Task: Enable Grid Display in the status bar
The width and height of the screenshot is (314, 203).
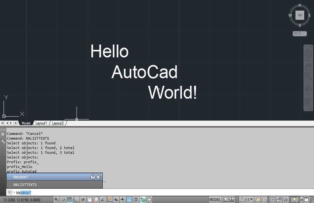Action: pos(69,199)
